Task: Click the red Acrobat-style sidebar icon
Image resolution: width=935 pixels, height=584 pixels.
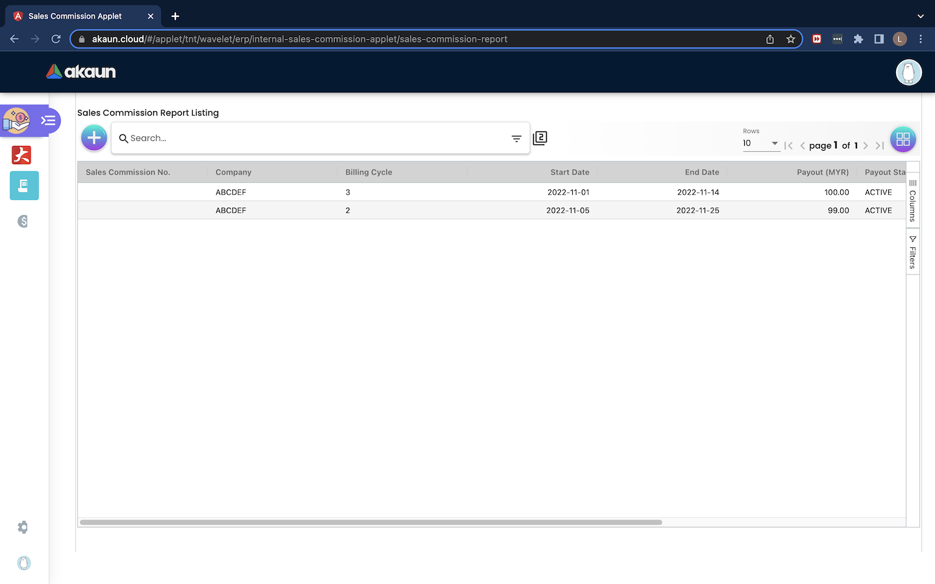Action: 21,155
